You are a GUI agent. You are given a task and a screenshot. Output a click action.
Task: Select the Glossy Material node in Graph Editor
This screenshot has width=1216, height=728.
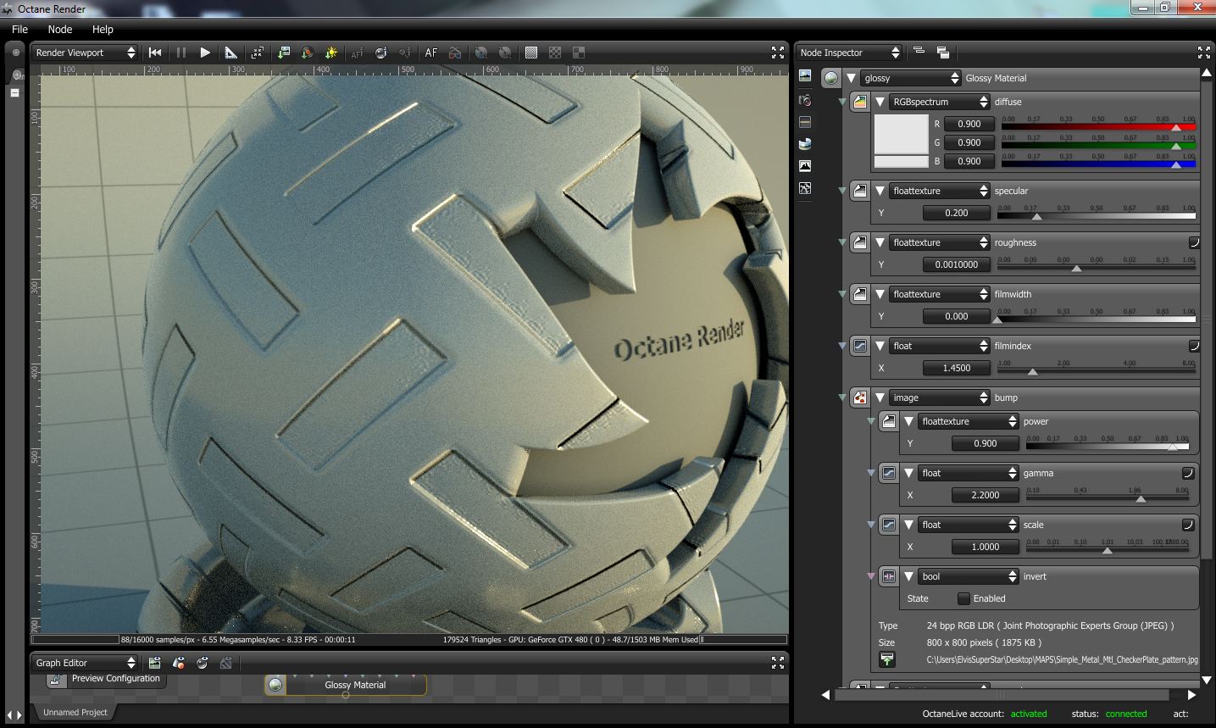346,685
